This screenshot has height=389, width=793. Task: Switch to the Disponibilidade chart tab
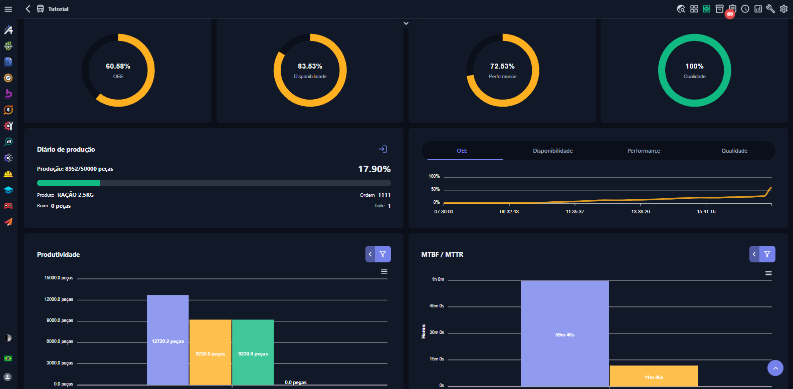(553, 151)
